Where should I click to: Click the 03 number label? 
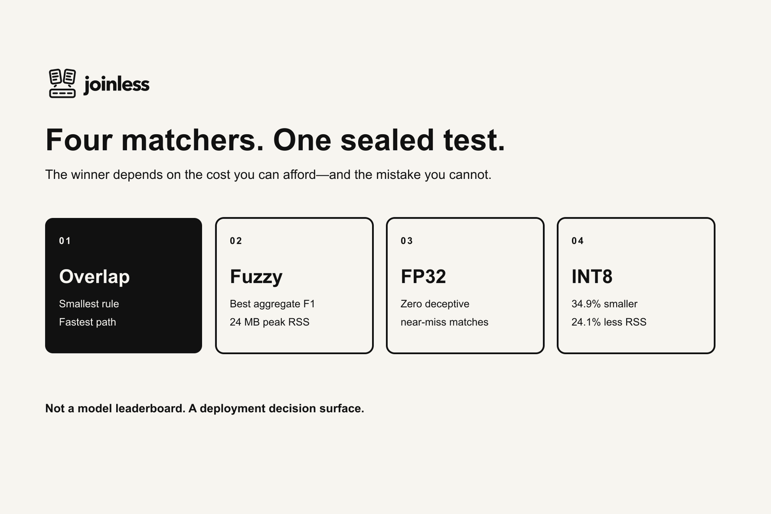[407, 241]
